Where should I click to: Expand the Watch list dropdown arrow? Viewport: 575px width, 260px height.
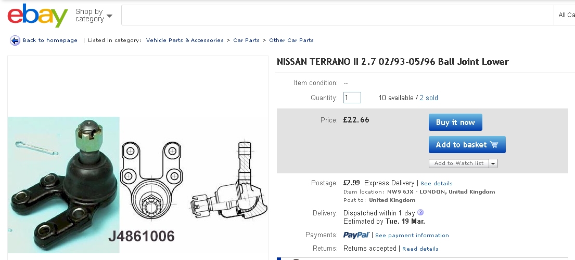(493, 163)
